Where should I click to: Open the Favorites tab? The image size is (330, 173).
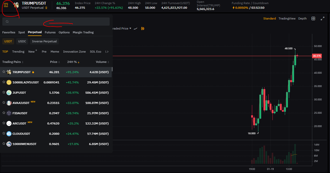coord(9,32)
